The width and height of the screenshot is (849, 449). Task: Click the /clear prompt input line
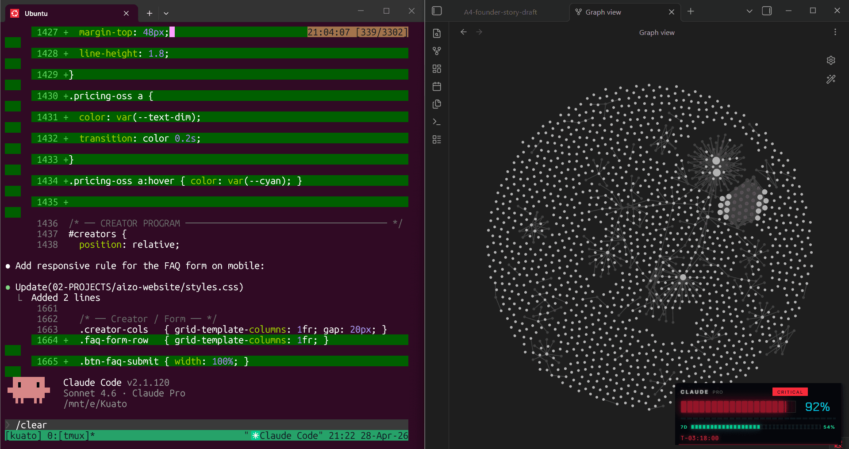click(x=207, y=425)
